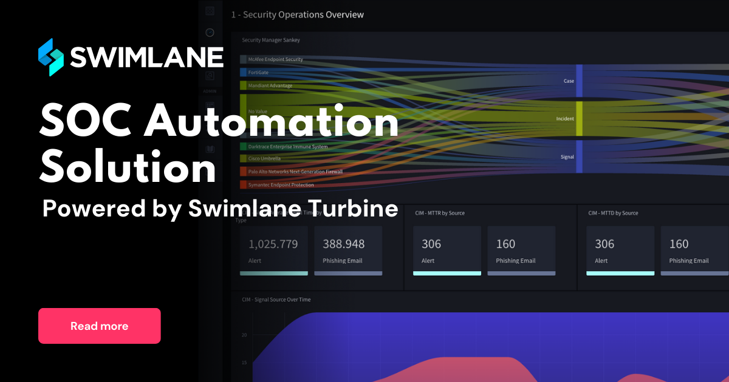
Task: Select the No Value Sankey node
Action: coord(243,112)
